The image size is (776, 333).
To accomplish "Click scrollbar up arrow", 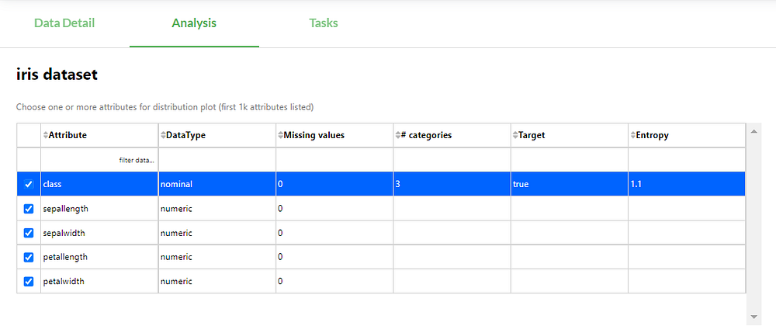I will (753, 131).
